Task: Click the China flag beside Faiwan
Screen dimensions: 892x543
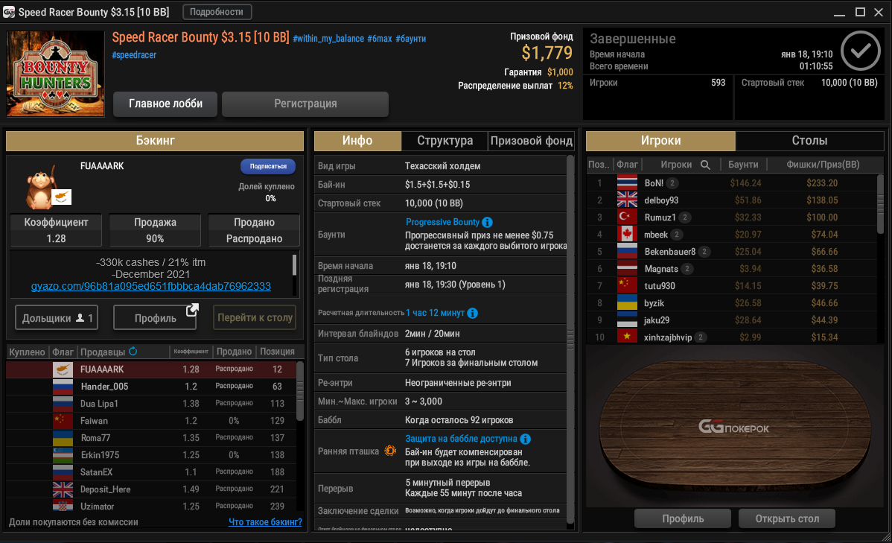Action: 63,421
